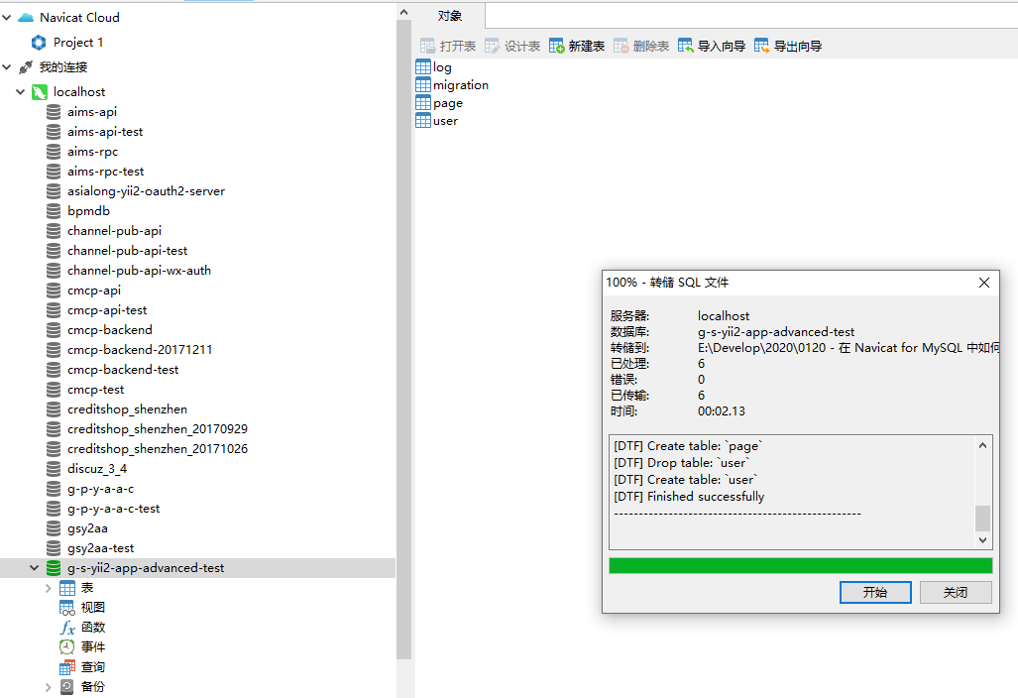Viewport: 1018px width, 698px height.
Task: Click the 查询 queries node icon
Action: pos(67,667)
